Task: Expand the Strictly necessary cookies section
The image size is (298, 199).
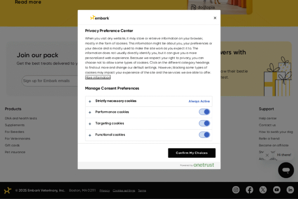Action: [90, 101]
